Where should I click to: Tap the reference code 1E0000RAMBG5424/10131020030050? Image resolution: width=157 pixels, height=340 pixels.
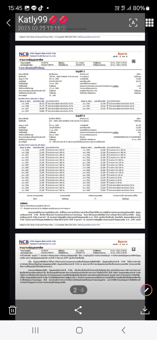pyautogui.click(x=127, y=137)
